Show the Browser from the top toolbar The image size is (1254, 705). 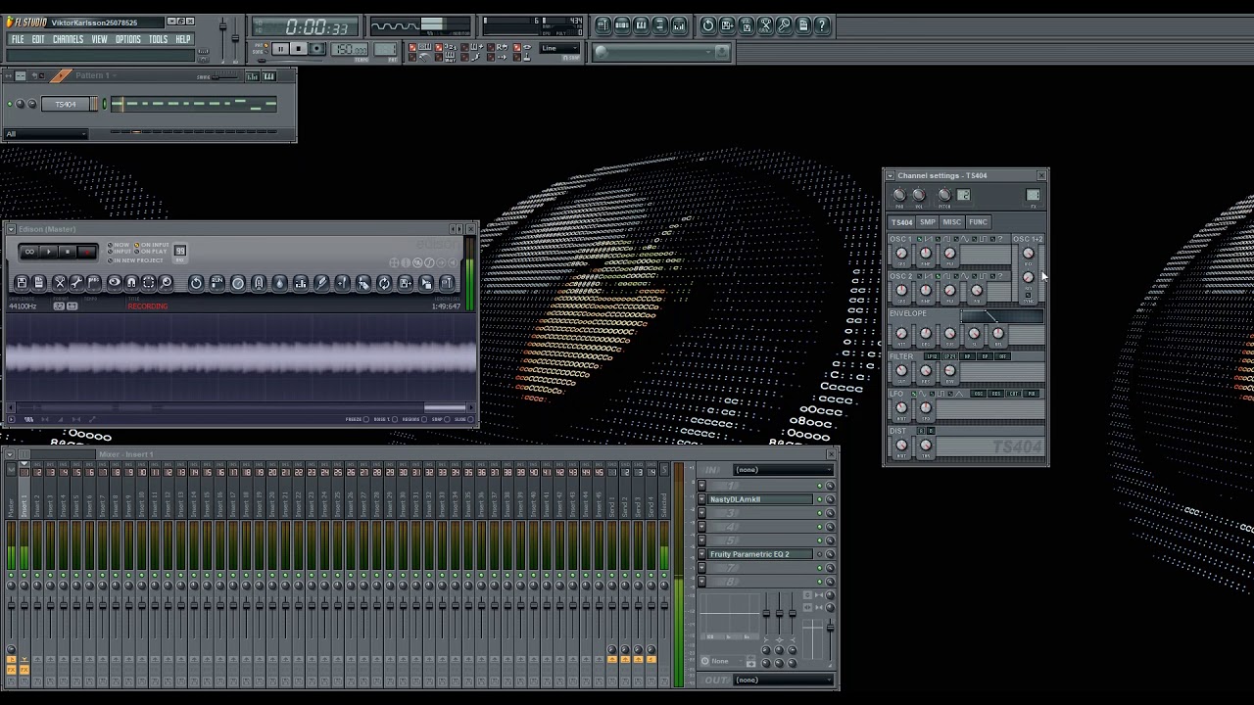coord(660,25)
